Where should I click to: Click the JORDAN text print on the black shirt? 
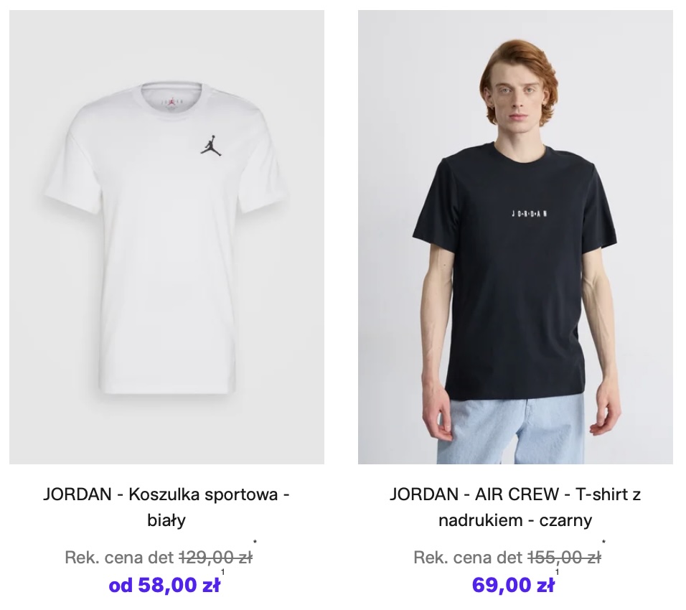(x=530, y=214)
